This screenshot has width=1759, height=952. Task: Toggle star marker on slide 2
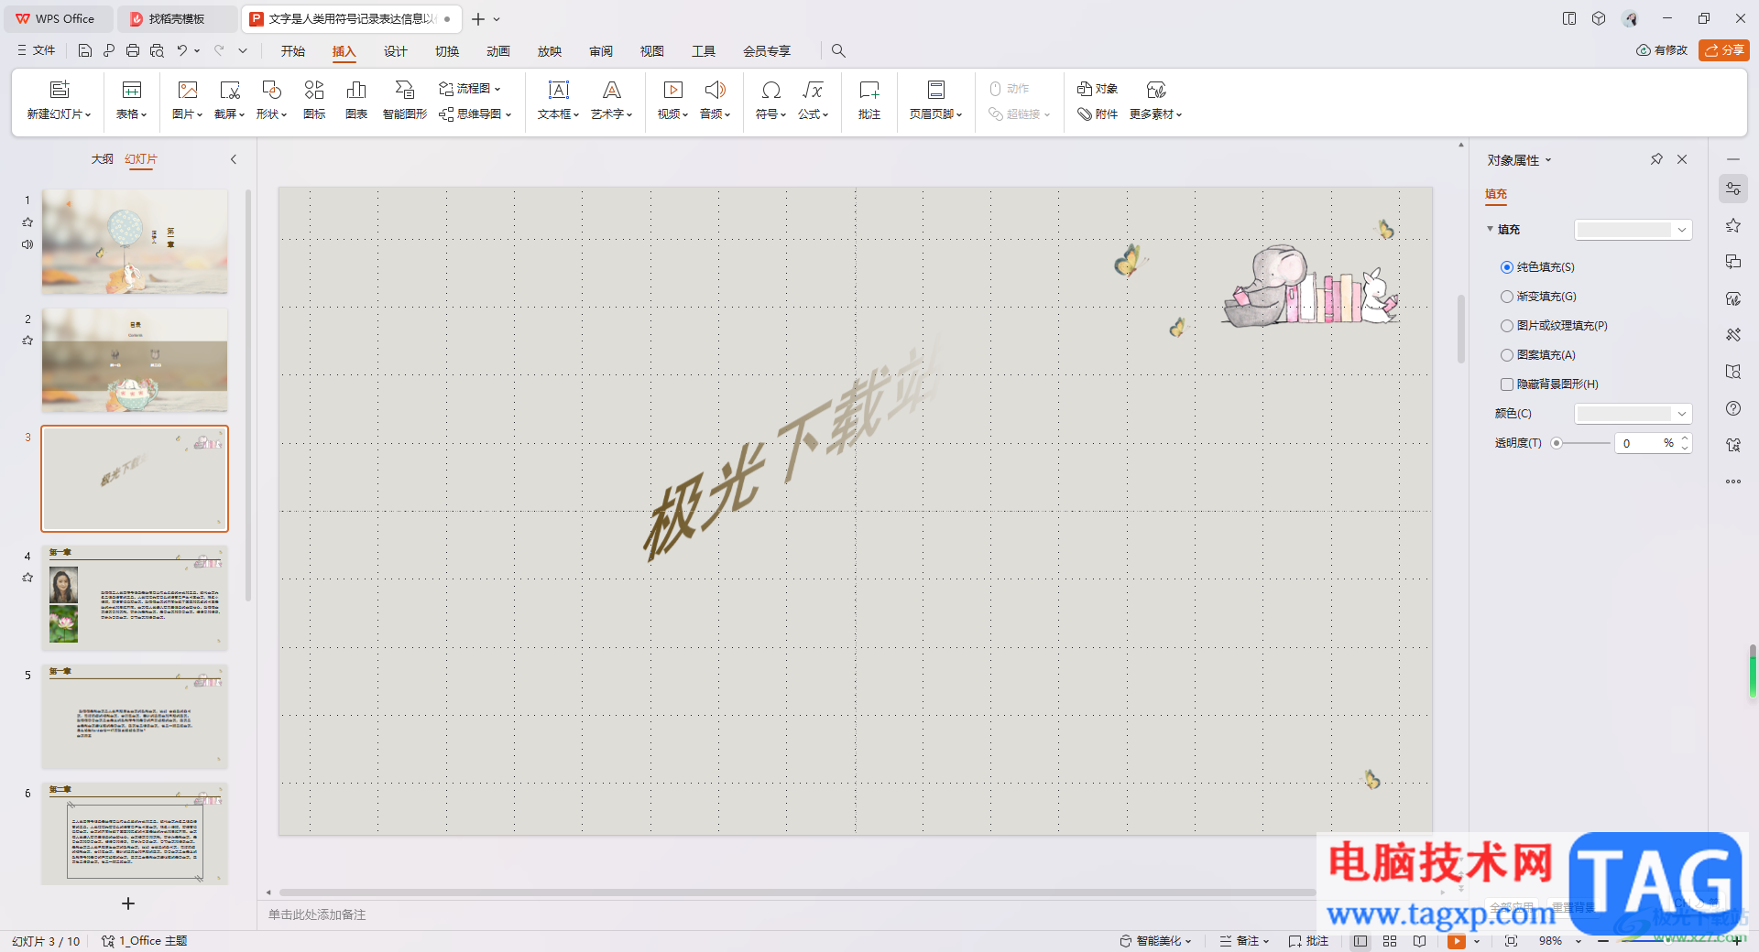pos(27,341)
